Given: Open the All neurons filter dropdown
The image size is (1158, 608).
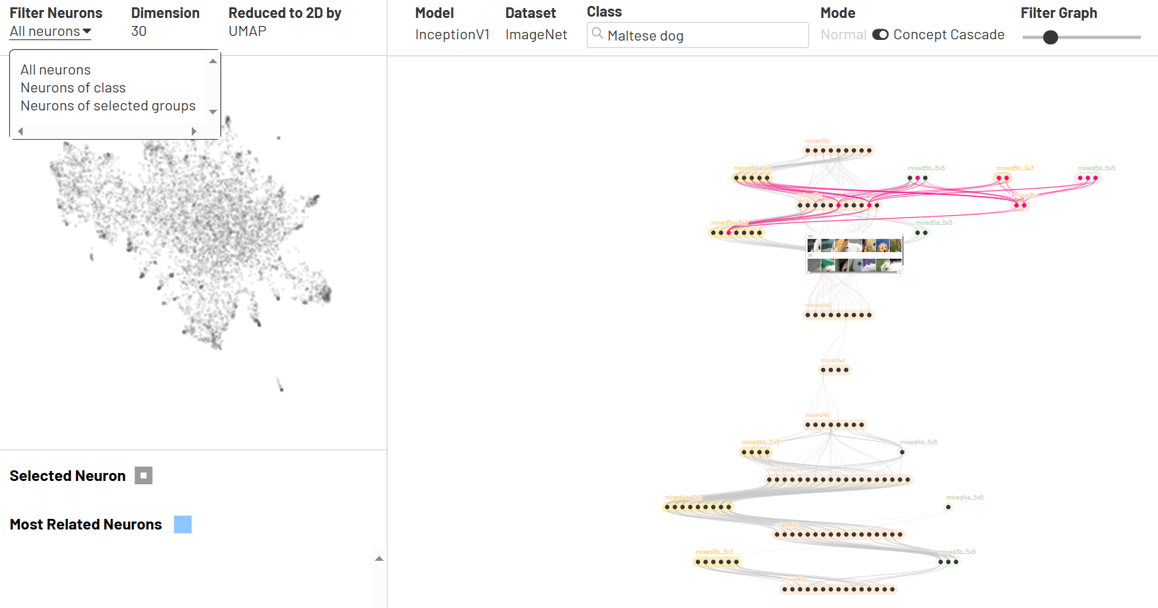Looking at the screenshot, I should [51, 31].
